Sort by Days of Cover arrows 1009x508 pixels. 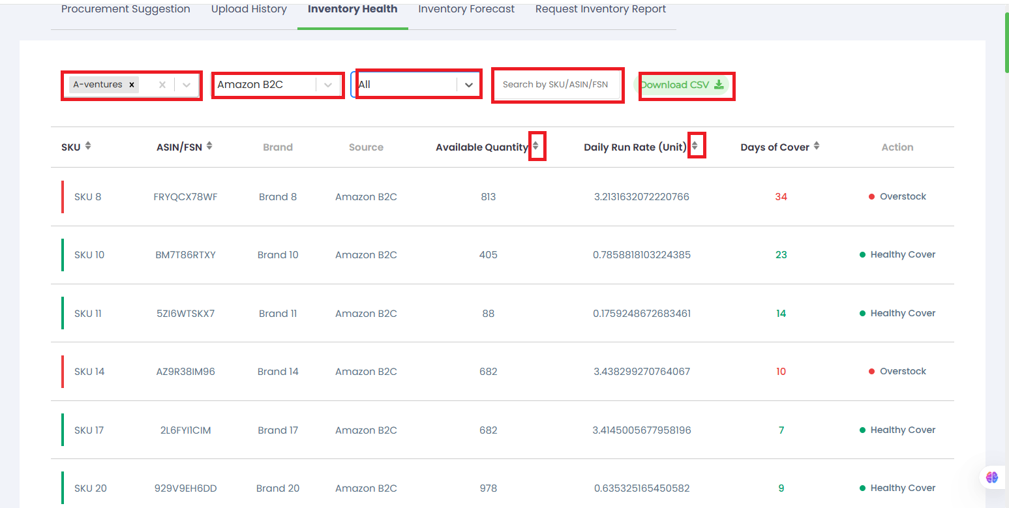pyautogui.click(x=817, y=147)
